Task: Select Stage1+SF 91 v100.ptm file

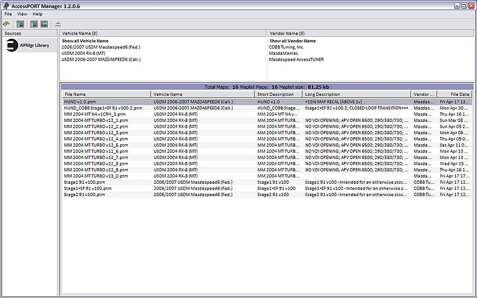Action: coord(88,188)
